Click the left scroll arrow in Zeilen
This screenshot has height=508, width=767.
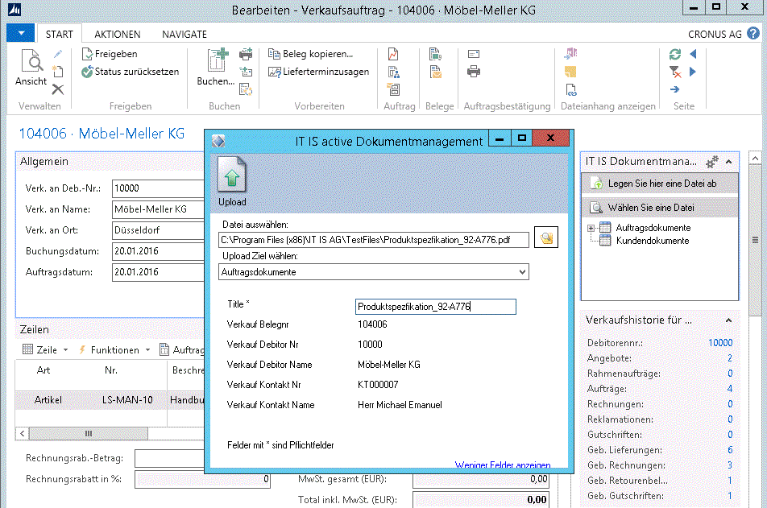coord(22,433)
